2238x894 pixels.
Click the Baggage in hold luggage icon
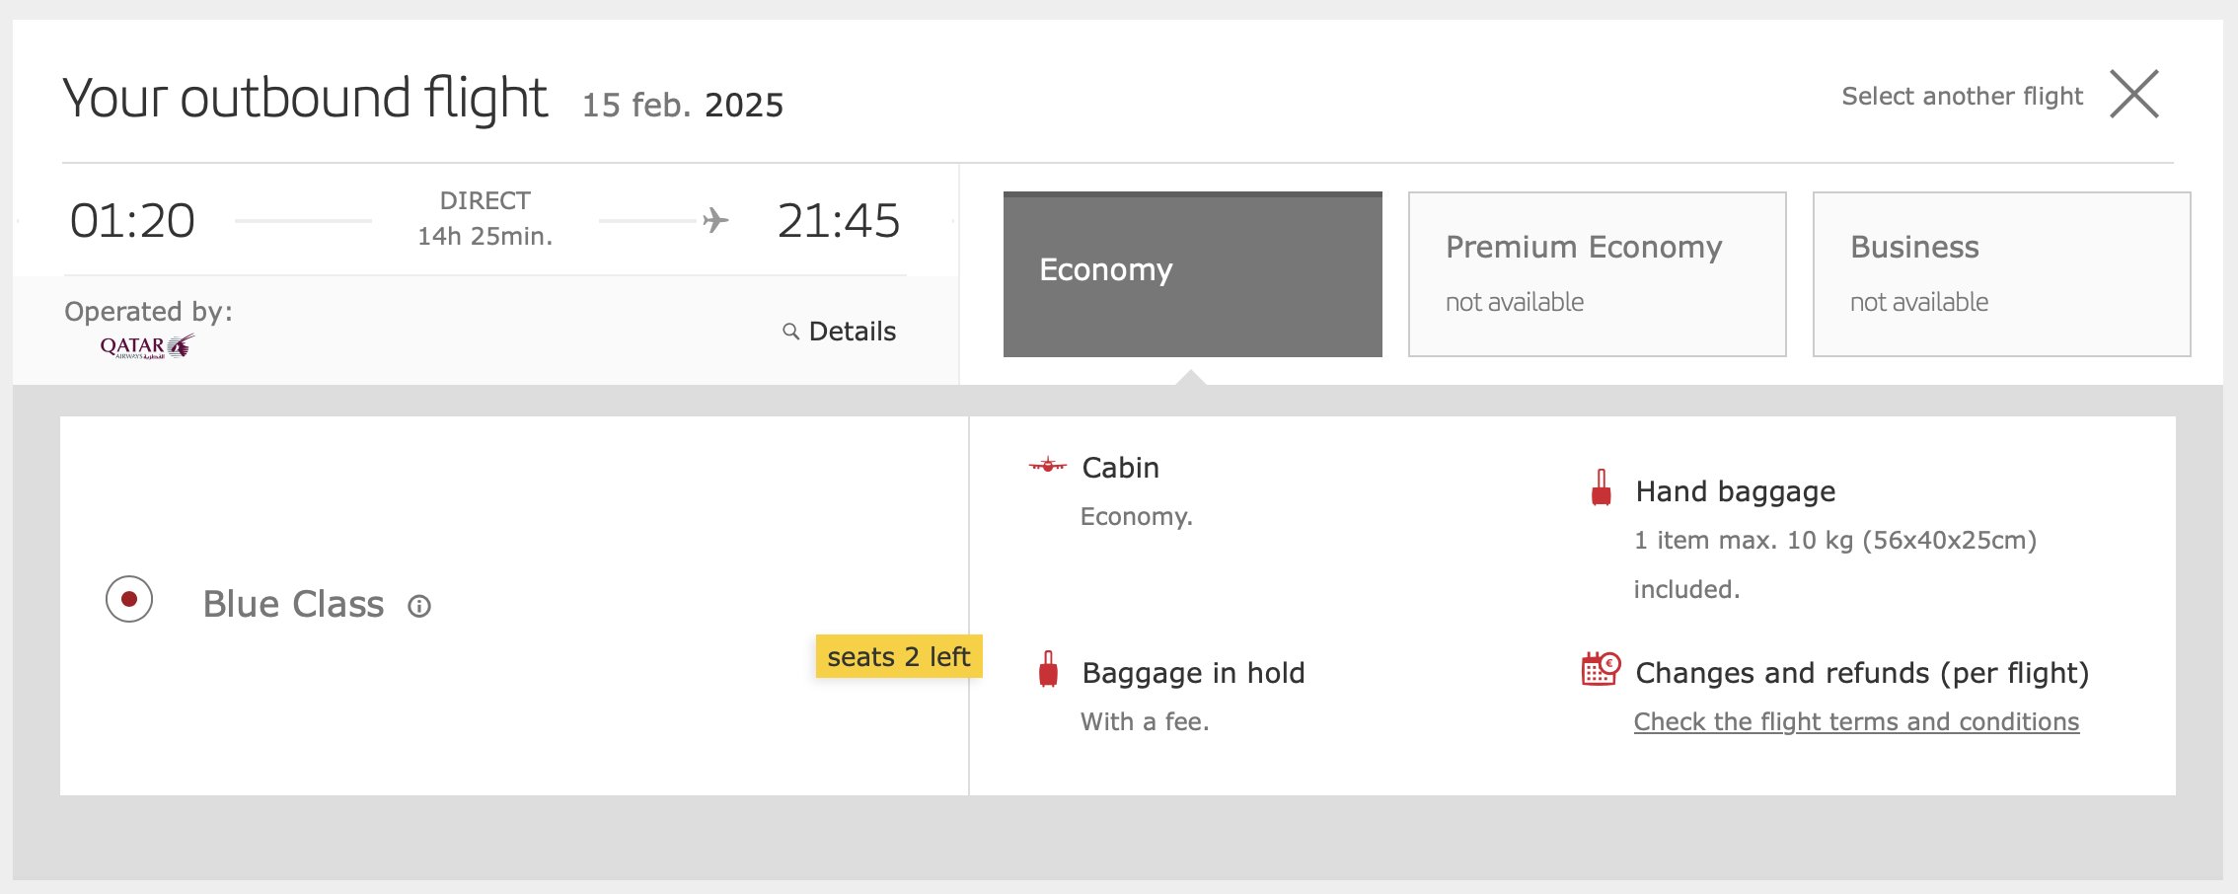1049,669
